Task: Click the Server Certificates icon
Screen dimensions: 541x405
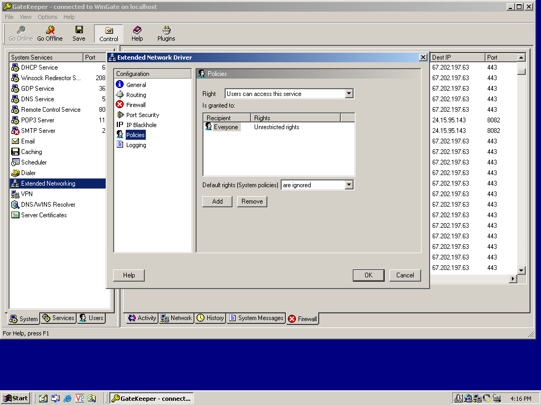Action: pos(15,215)
